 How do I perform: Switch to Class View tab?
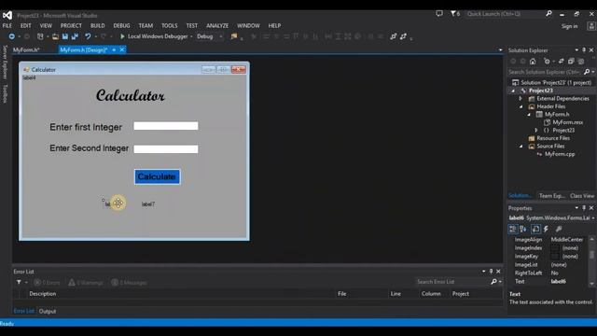pos(582,196)
